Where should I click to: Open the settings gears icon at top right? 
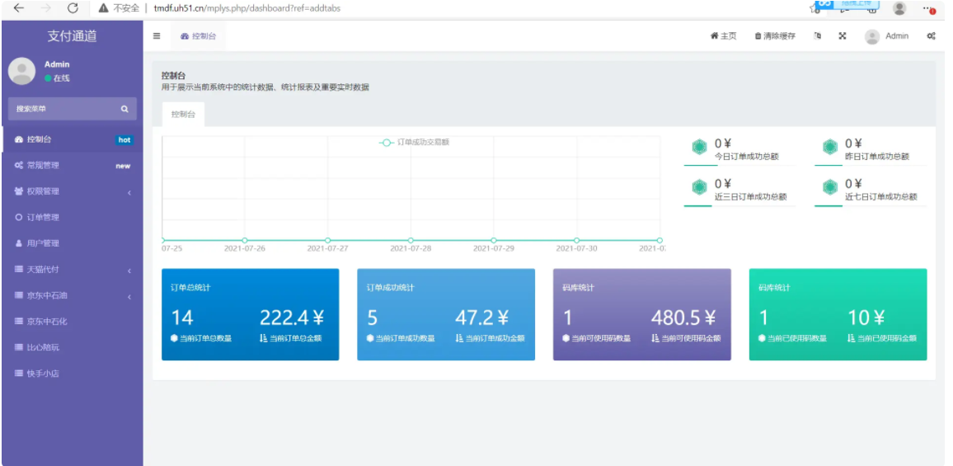pos(931,36)
